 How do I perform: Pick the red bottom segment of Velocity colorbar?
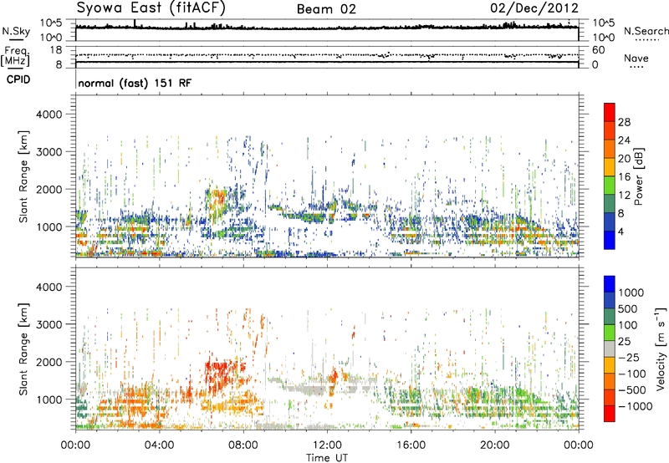610,414
